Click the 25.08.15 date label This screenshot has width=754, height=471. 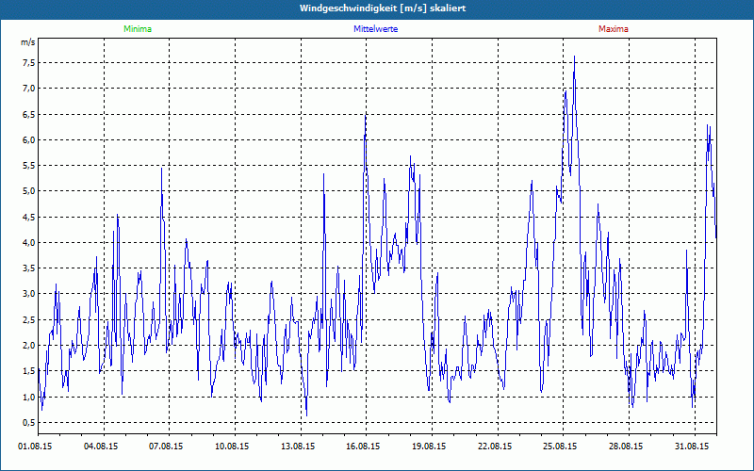(560, 447)
